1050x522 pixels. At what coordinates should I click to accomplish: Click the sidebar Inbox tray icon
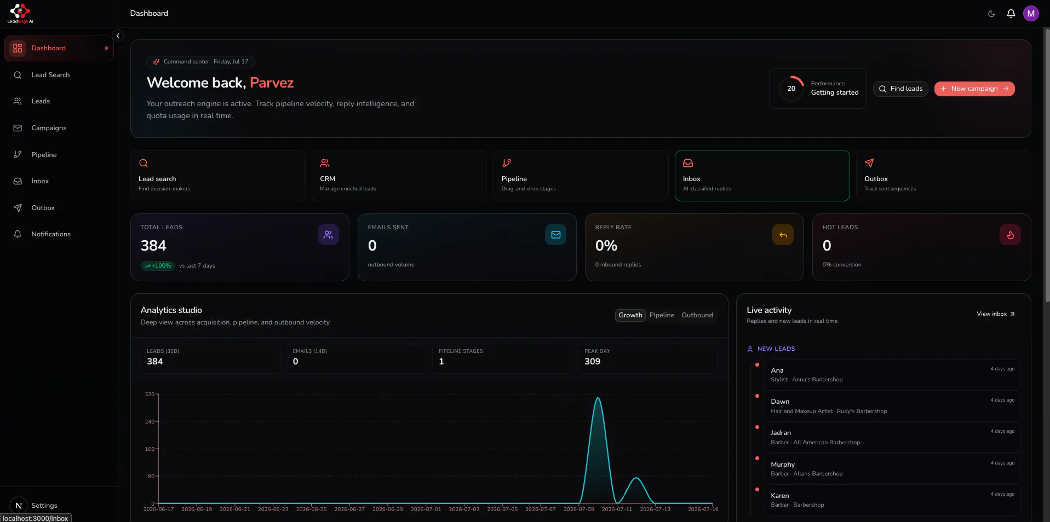pyautogui.click(x=18, y=181)
